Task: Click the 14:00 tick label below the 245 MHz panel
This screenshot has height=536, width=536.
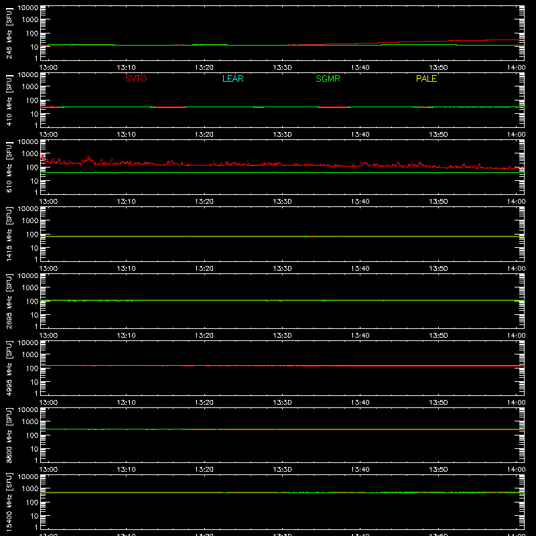Action: [516, 68]
